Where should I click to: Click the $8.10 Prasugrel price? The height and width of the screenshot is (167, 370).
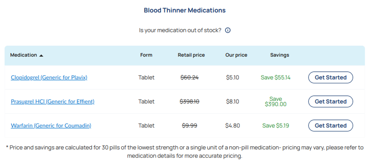pos(233,102)
